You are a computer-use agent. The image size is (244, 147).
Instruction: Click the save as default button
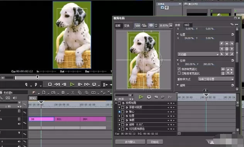point(130,142)
